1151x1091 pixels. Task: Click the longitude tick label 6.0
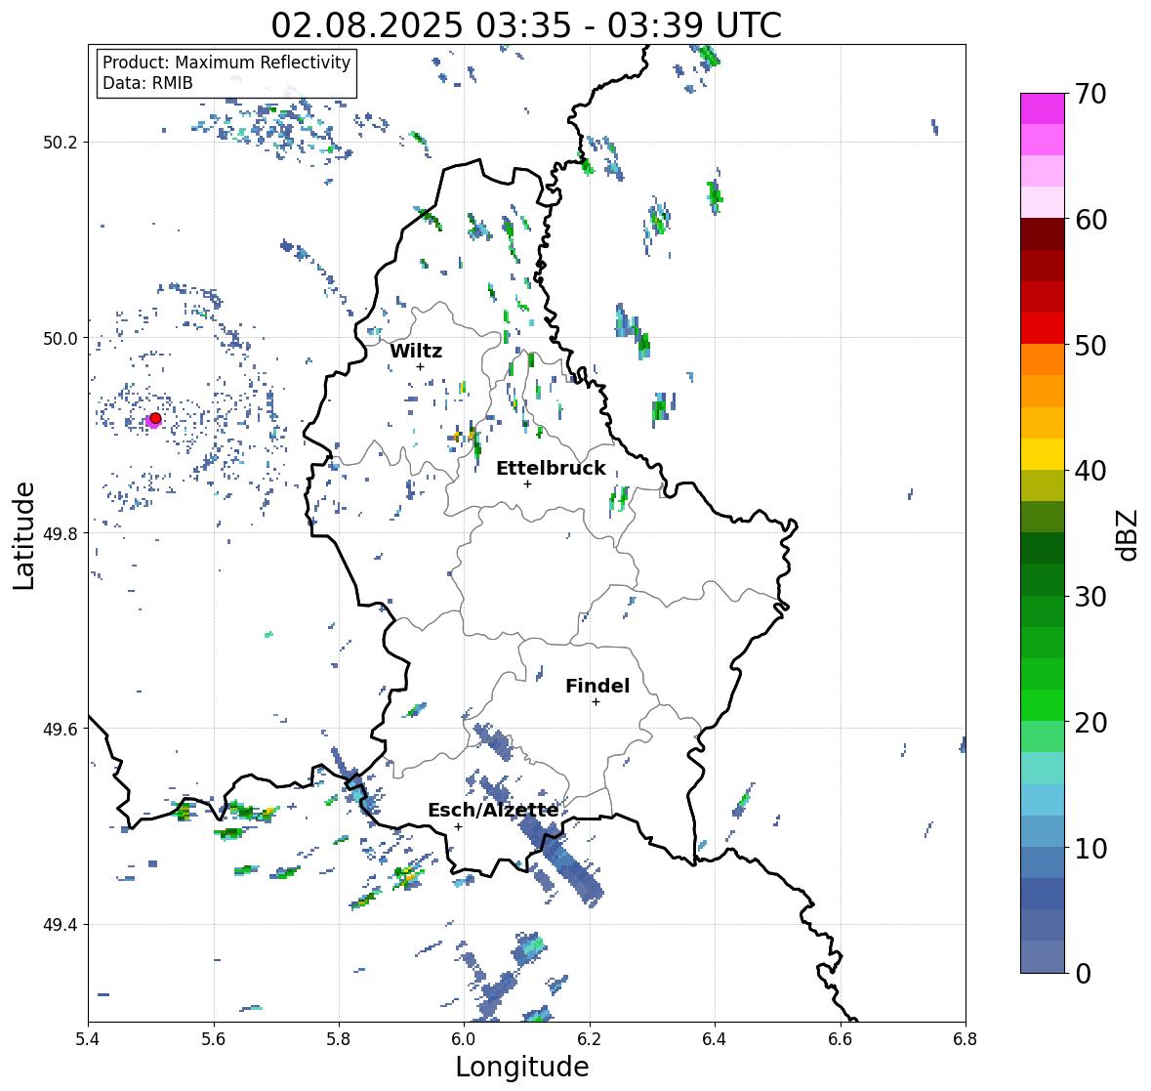coord(464,1039)
